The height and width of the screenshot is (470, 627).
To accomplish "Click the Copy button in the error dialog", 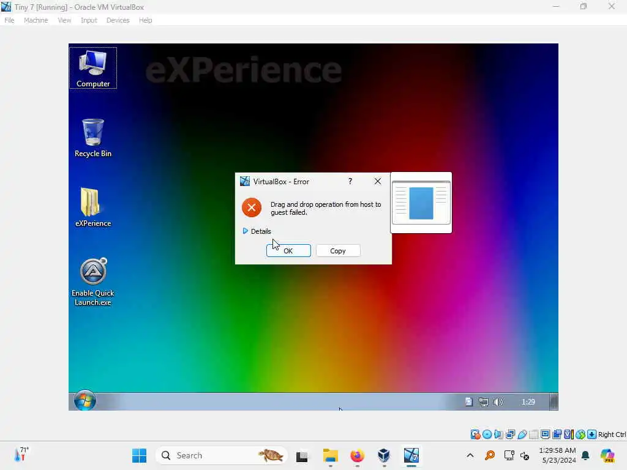I will click(x=338, y=250).
